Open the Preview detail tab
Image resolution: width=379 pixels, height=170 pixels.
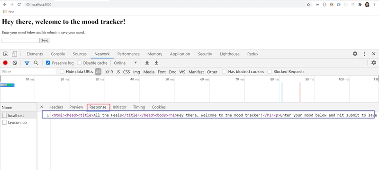76,107
